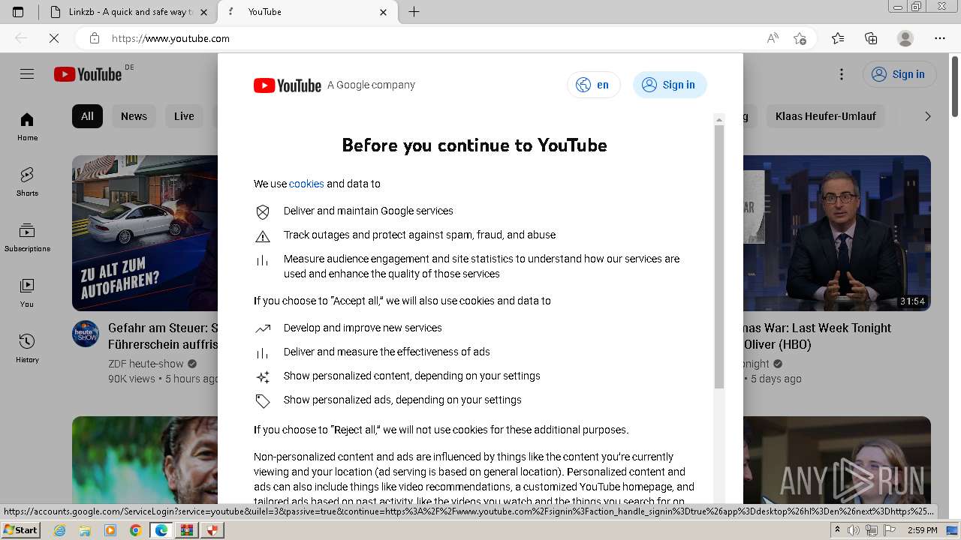The height and width of the screenshot is (540, 961).
Task: Click the YouTube logo in the consent dialog
Action: tap(288, 85)
